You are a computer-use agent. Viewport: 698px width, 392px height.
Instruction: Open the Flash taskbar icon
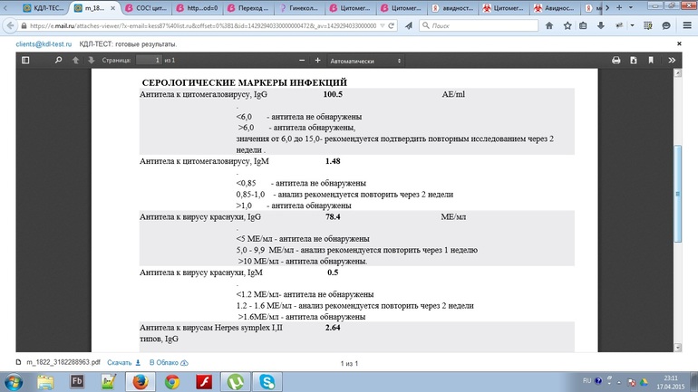click(204, 382)
